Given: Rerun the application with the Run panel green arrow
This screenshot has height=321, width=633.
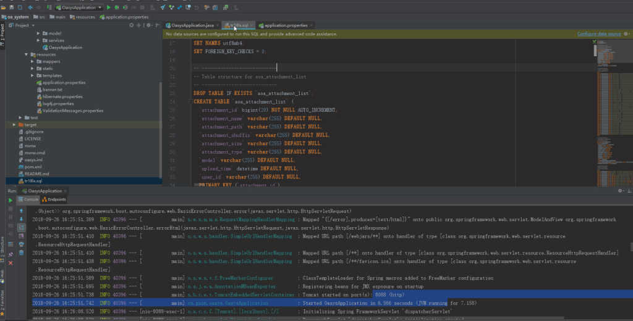Looking at the screenshot, I should 11,200.
